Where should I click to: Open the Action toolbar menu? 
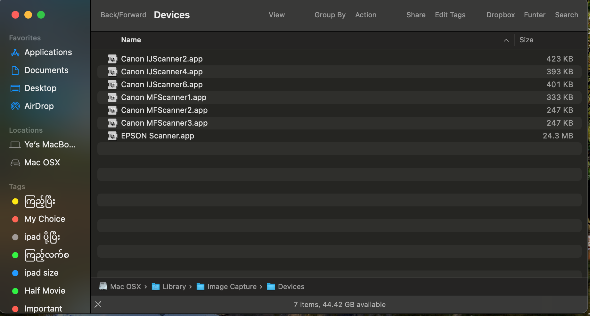[366, 15]
